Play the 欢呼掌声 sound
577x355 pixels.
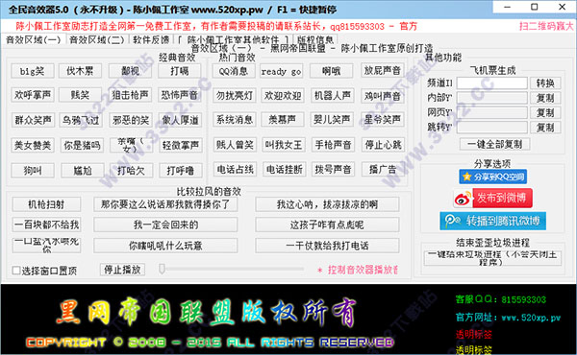pyautogui.click(x=33, y=95)
